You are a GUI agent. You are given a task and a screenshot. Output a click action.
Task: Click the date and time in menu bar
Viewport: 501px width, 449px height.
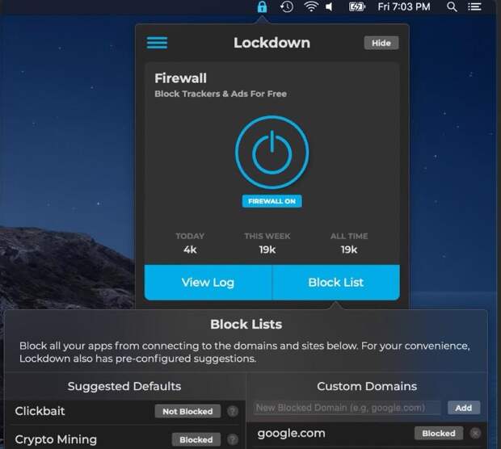[404, 7]
